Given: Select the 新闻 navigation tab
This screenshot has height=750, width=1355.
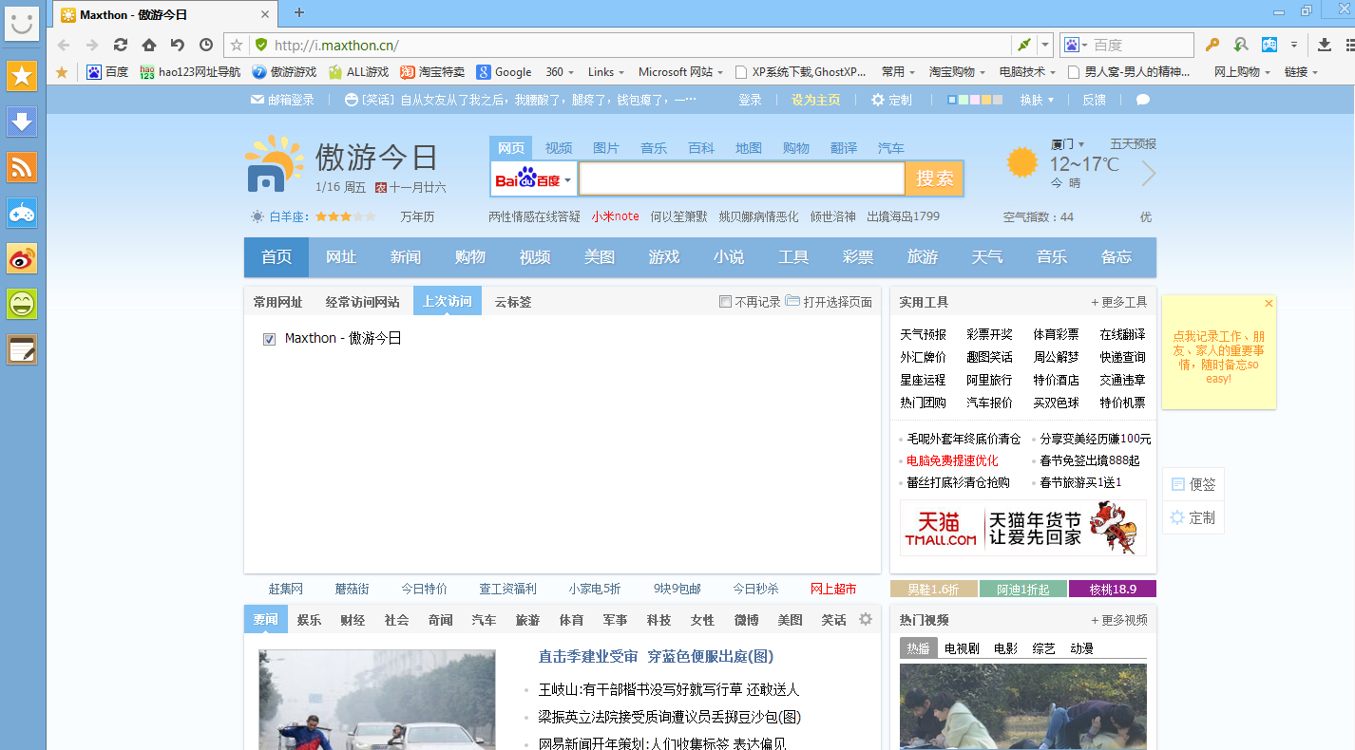Looking at the screenshot, I should pos(406,257).
